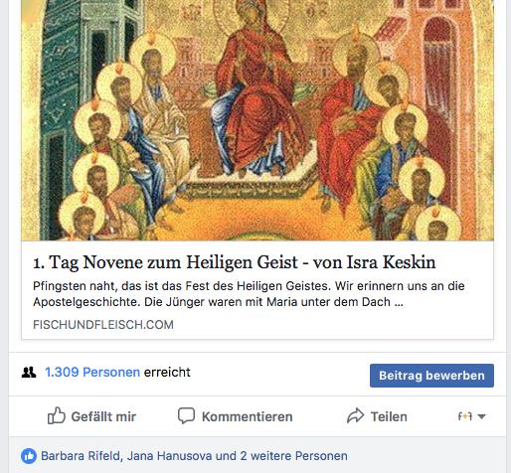Open Barbara Rifeld's profile link
Viewport: 511px width, 473px height.
pyautogui.click(x=80, y=456)
